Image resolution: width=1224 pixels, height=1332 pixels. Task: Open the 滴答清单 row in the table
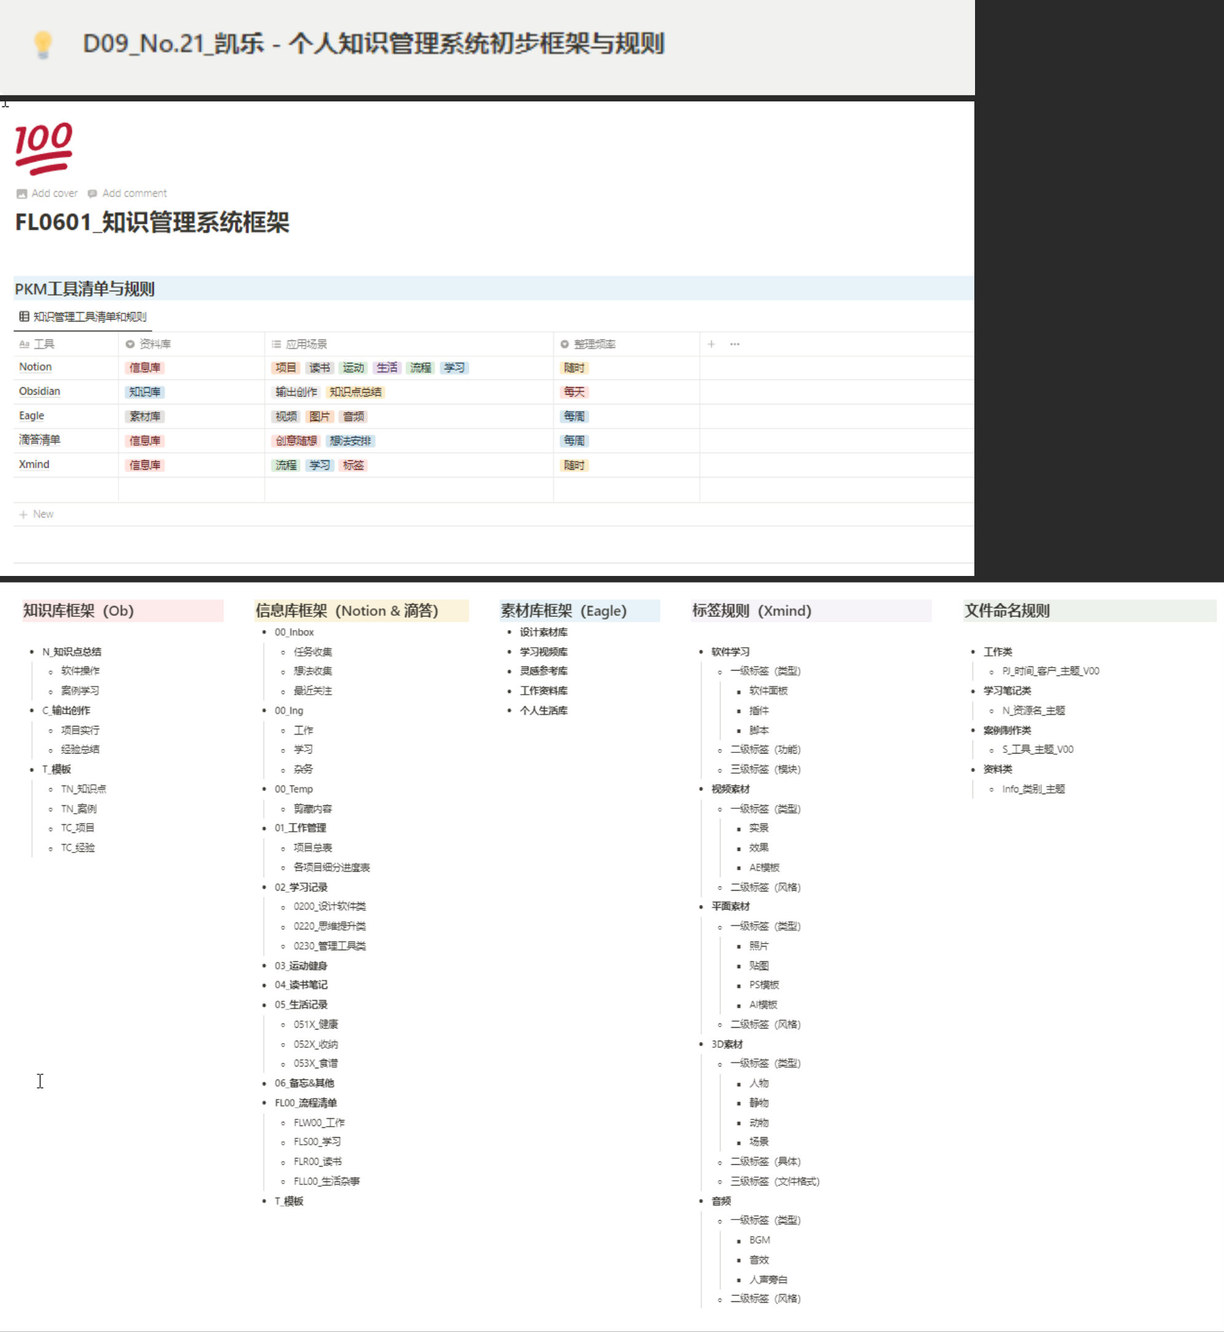pos(40,440)
